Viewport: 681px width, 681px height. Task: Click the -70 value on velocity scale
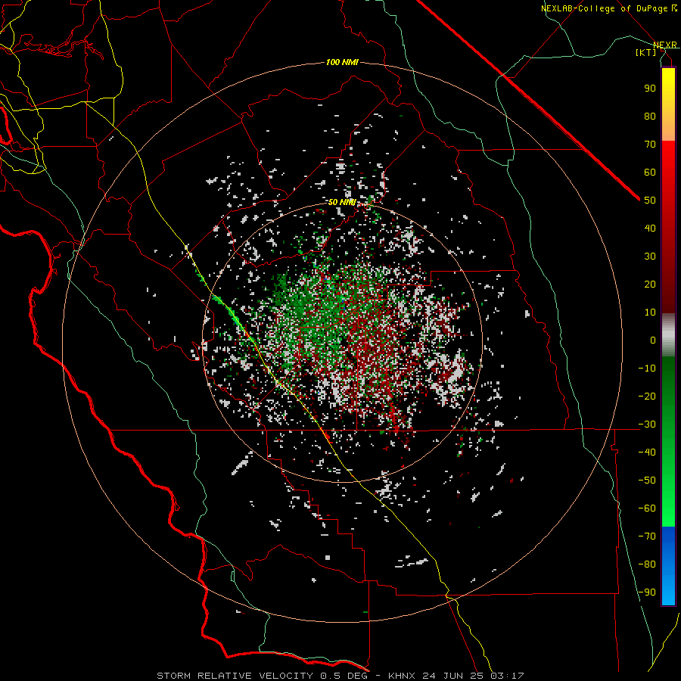pos(647,536)
